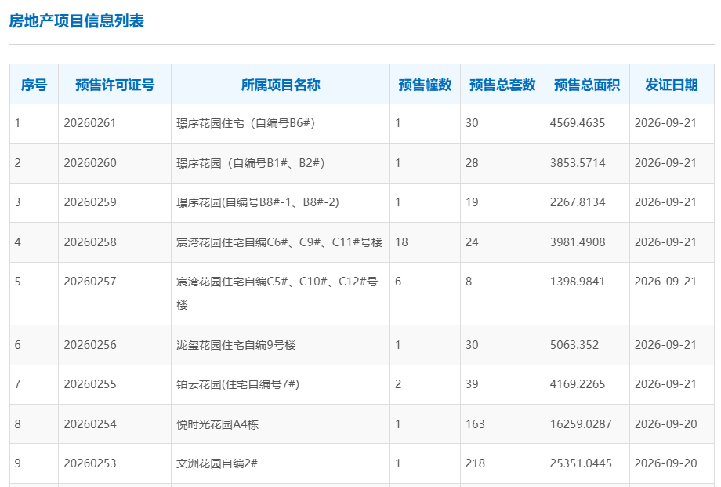Click total units value 163
The width and height of the screenshot is (721, 487).
(475, 424)
